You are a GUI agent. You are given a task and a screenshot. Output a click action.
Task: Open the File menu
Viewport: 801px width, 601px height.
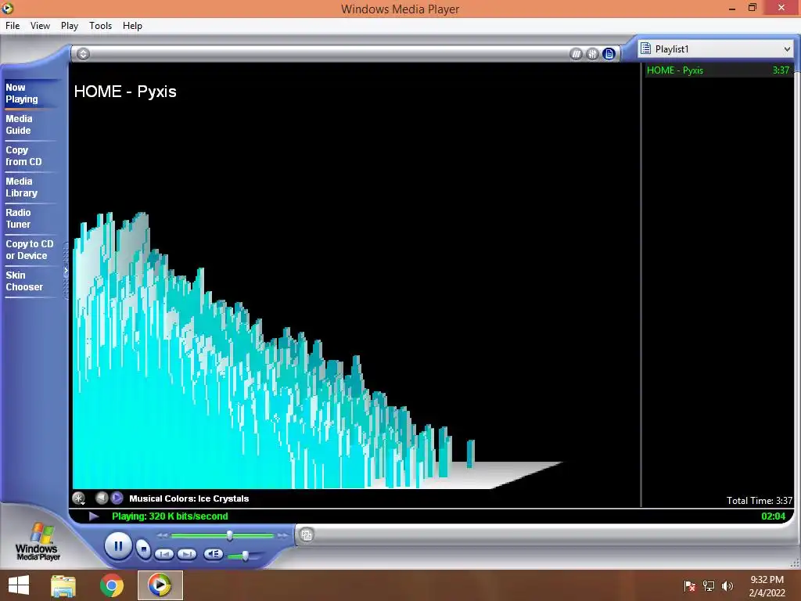(13, 26)
